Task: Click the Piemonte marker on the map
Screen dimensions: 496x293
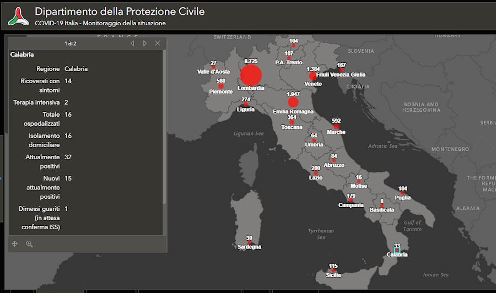Action: pyautogui.click(x=221, y=86)
